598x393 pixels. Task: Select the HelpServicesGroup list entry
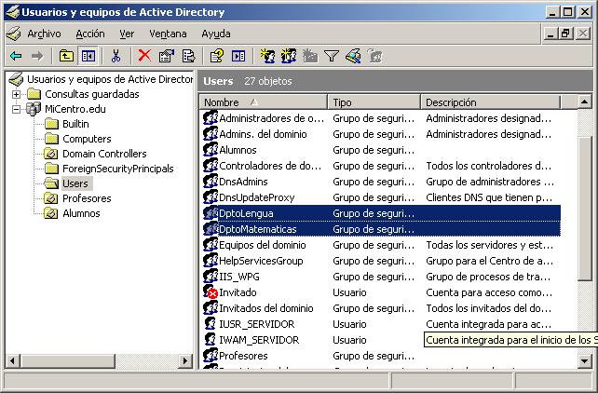261,261
